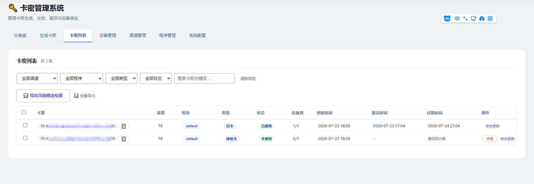Image resolution: width=534 pixels, height=184 pixels.
Task: Open the 全部类型 type dropdown
Action: (121, 78)
